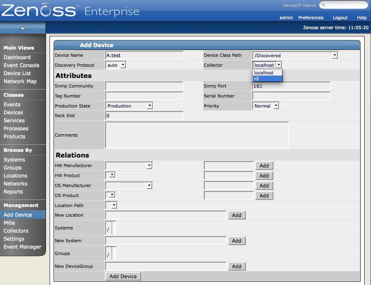This screenshot has width=371, height=285.
Task: Click the Zenoss Enterprise logo
Action: point(70,11)
